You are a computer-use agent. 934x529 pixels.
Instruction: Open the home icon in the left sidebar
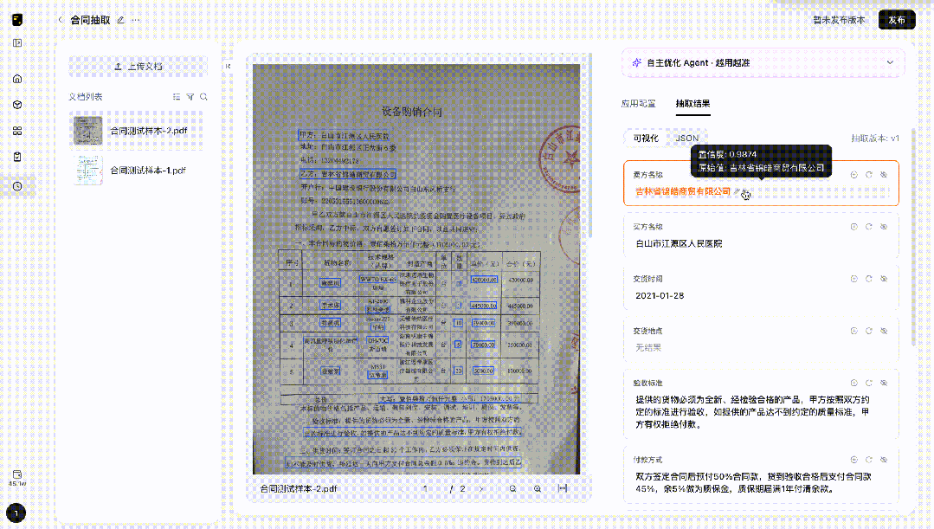(17, 79)
